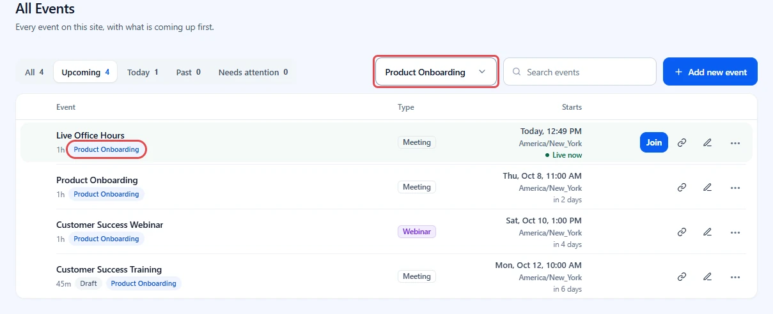The height and width of the screenshot is (314, 773).
Task: Switch to the Today tab
Action: 143,72
